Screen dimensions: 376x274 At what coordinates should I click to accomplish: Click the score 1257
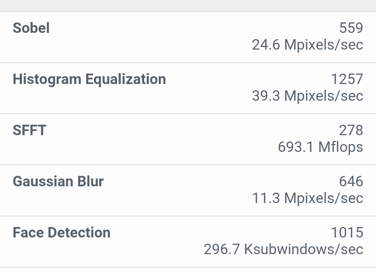(347, 79)
